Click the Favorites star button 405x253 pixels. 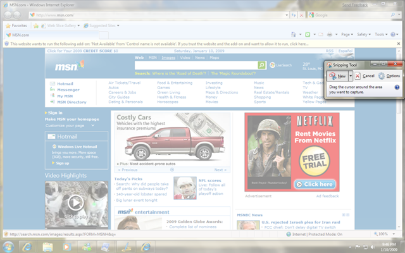(x=15, y=25)
